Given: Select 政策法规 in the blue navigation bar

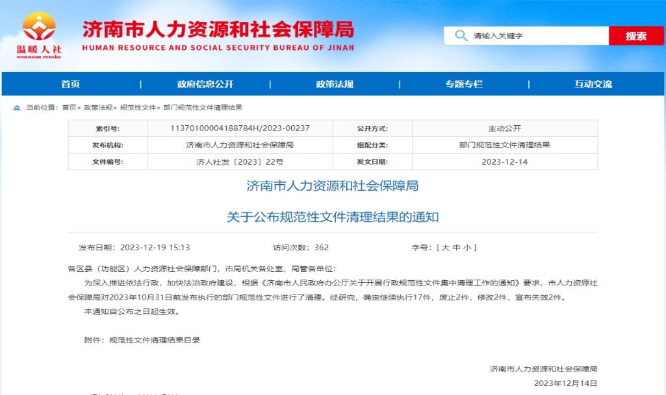Looking at the screenshot, I should click(335, 84).
